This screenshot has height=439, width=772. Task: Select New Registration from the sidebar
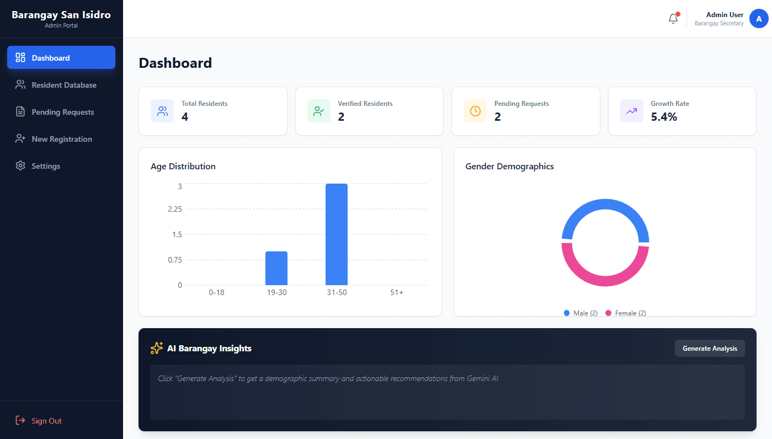pos(61,138)
